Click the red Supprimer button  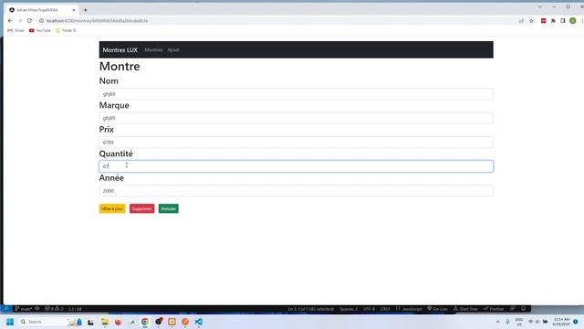click(x=142, y=208)
